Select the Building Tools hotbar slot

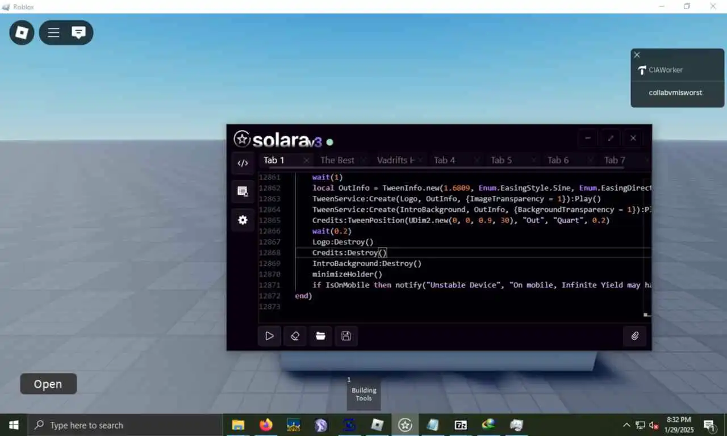pos(363,393)
